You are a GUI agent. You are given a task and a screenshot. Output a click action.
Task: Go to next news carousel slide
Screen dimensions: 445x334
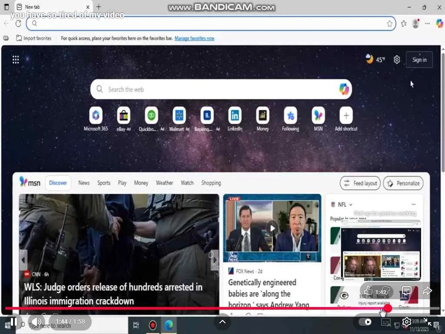click(x=215, y=260)
